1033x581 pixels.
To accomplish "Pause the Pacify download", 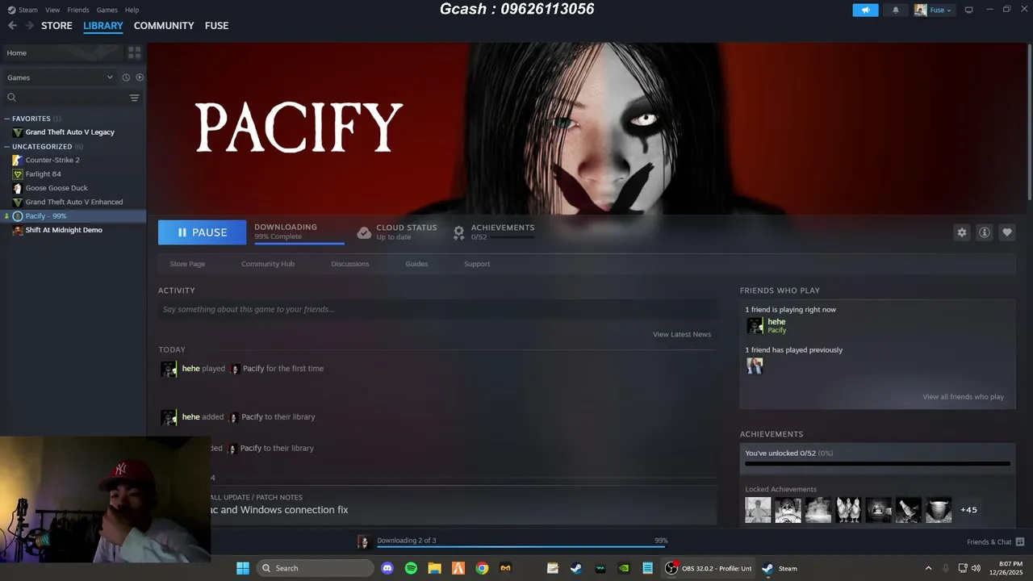I will pos(202,232).
